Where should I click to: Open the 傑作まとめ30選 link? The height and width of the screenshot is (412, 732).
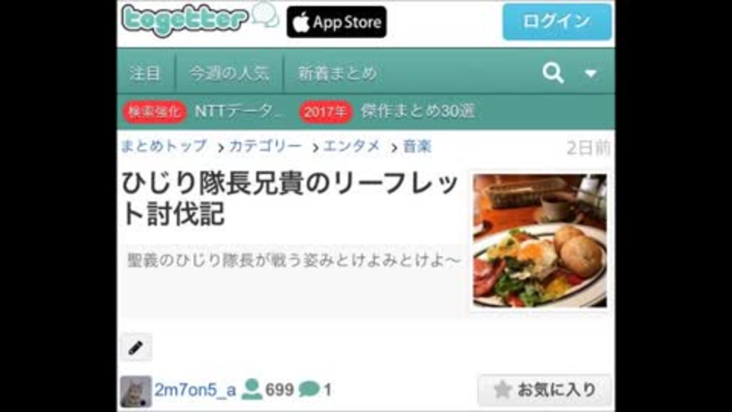pyautogui.click(x=418, y=111)
